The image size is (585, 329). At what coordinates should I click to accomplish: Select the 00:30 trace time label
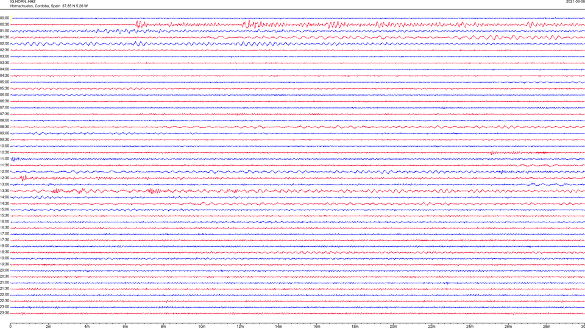coord(4,24)
